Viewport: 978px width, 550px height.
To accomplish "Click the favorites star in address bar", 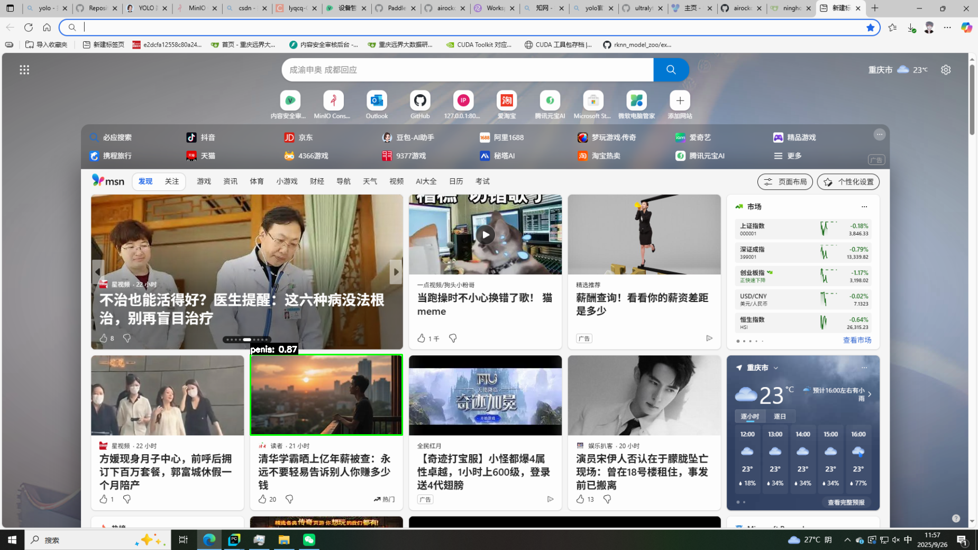I will [x=870, y=27].
